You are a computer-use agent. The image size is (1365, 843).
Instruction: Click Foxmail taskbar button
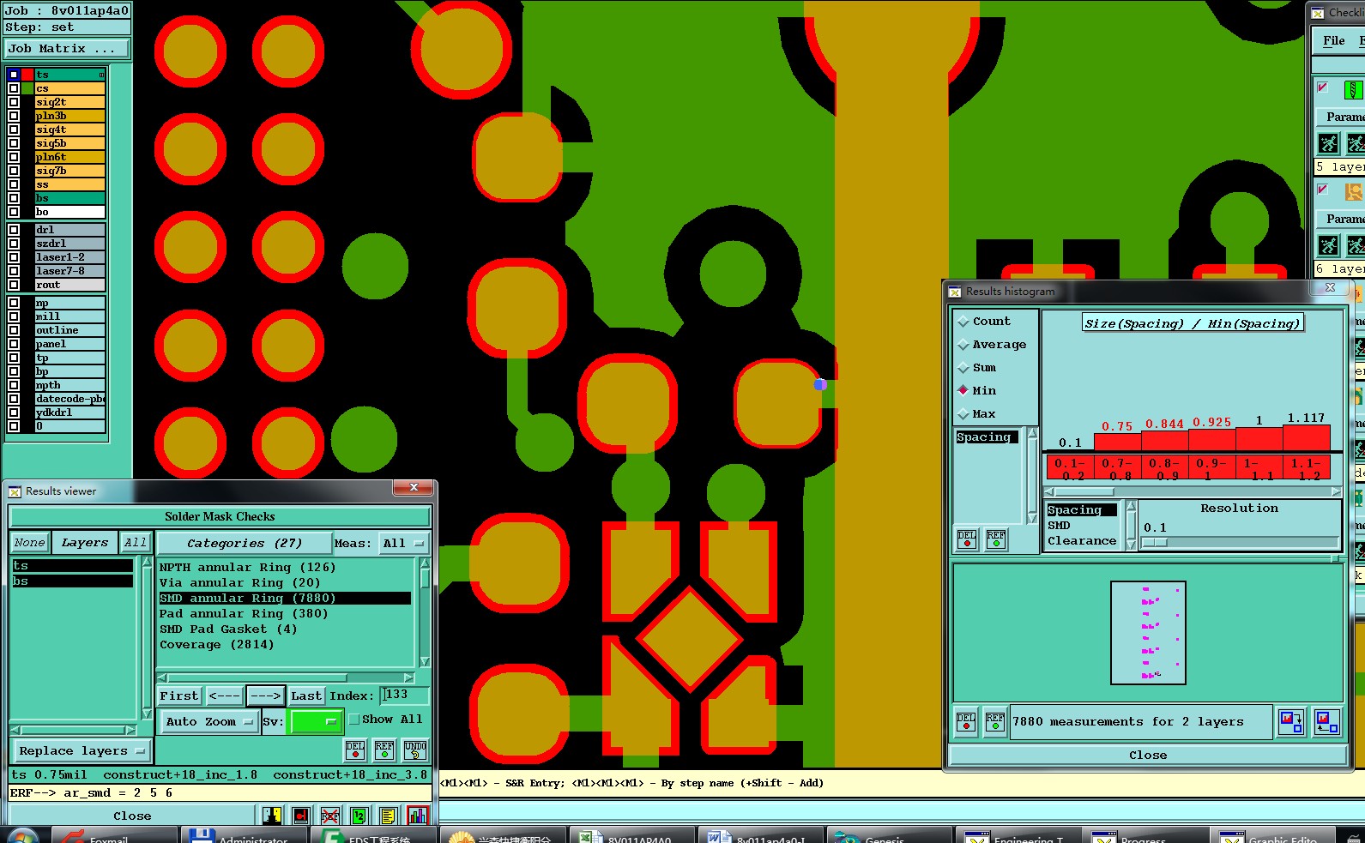click(x=115, y=836)
